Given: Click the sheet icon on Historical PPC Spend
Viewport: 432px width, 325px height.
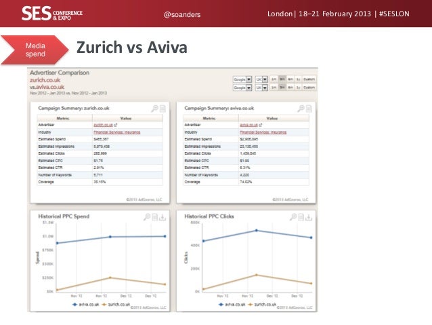Looking at the screenshot, I should [155, 217].
